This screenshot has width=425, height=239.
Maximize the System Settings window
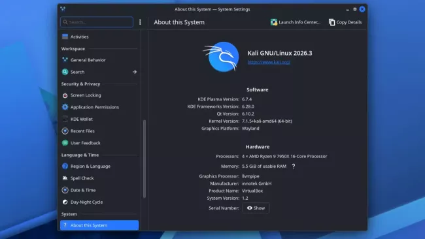pos(355,9)
